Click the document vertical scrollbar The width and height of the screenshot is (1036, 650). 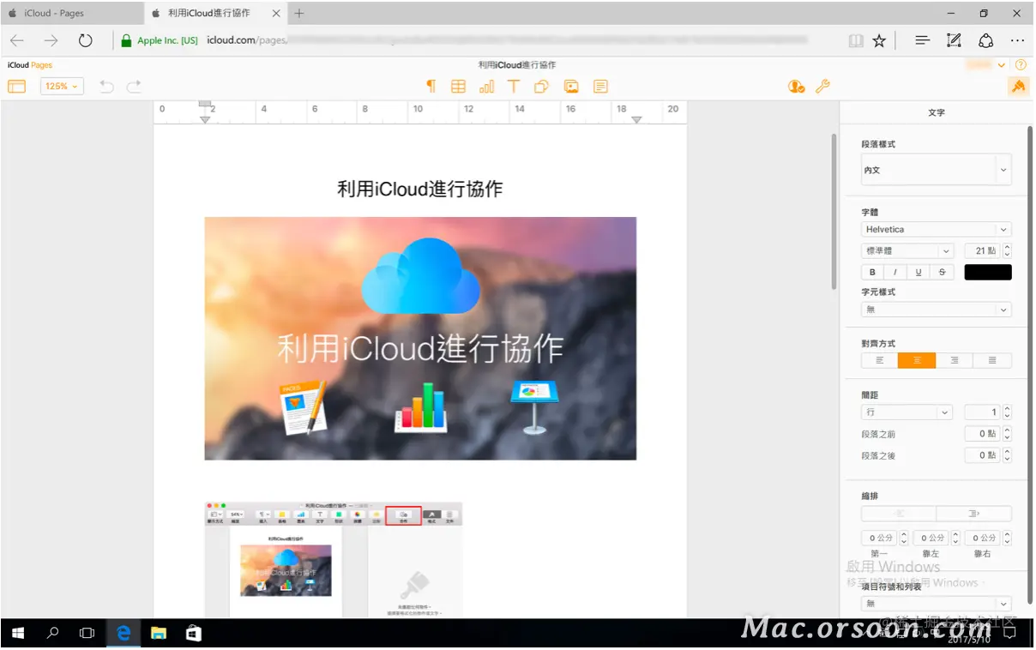[834, 211]
